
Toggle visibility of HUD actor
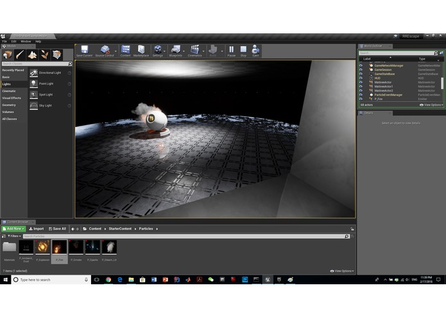[x=361, y=78]
